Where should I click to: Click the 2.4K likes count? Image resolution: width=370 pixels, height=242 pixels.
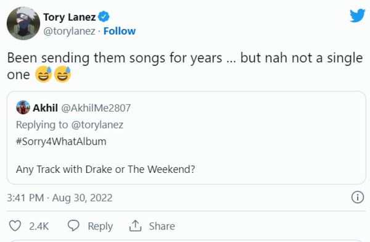tap(39, 226)
